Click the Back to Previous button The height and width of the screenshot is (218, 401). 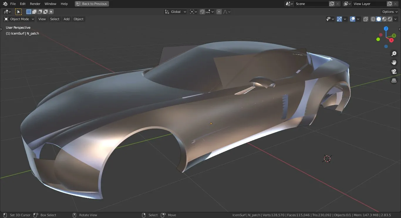pyautogui.click(x=92, y=4)
